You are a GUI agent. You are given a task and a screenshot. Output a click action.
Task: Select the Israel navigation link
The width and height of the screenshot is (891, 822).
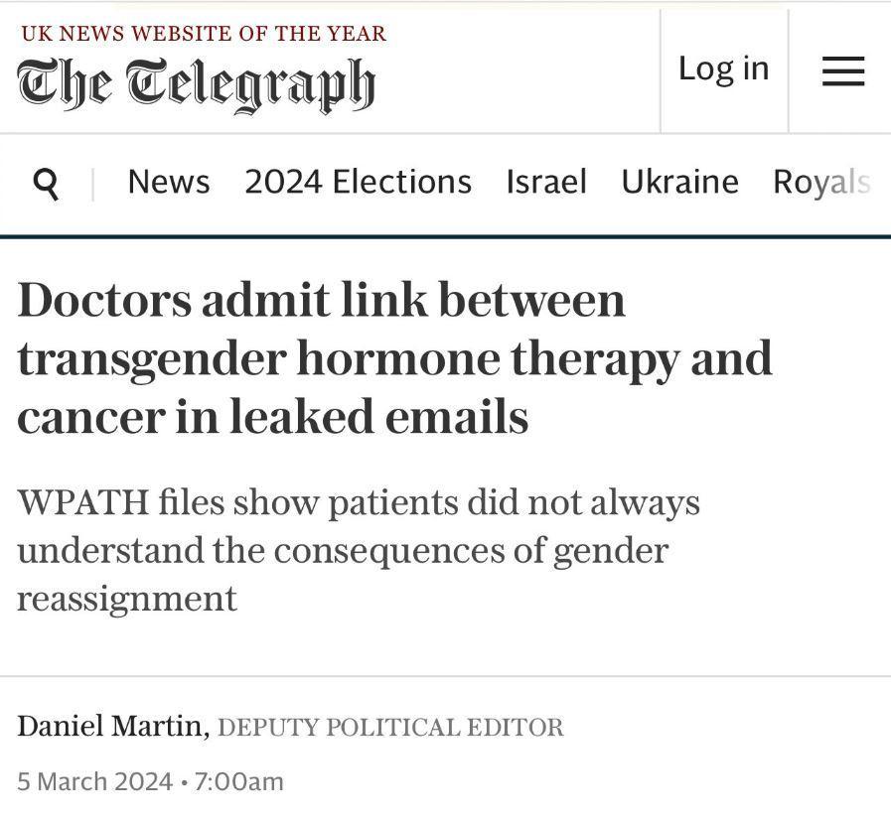(x=546, y=183)
